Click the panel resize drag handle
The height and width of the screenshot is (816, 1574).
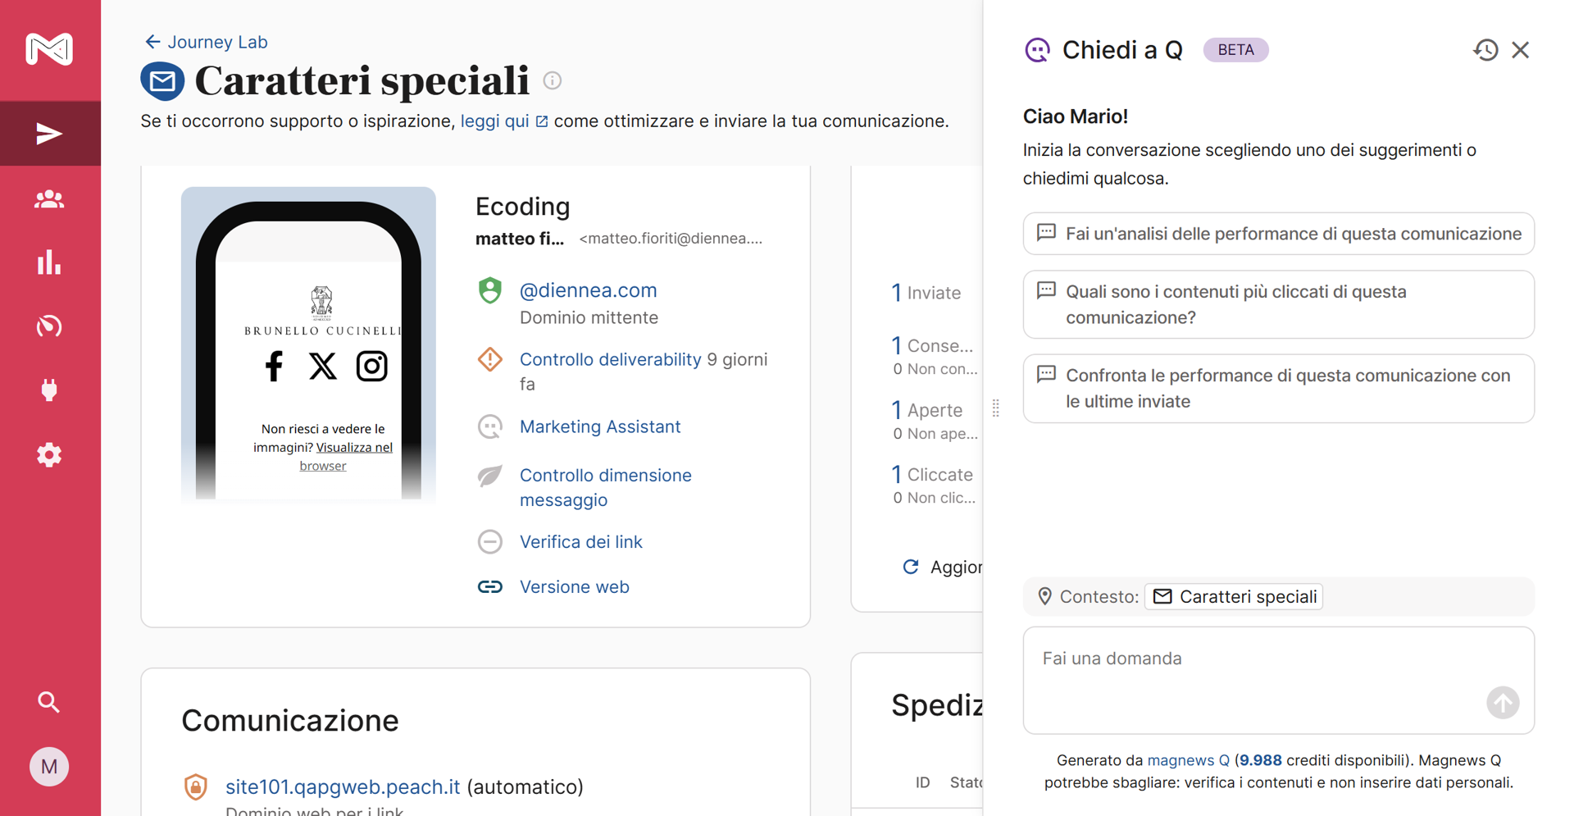(995, 408)
